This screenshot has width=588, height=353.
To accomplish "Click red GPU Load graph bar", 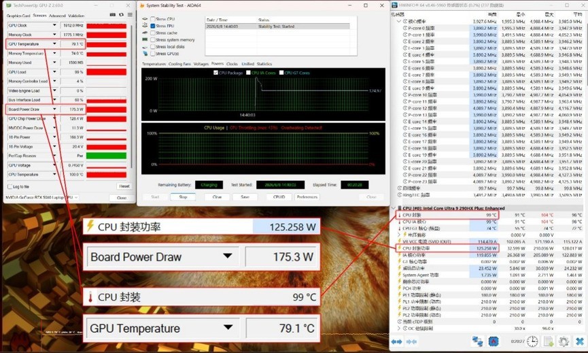I will pos(107,72).
